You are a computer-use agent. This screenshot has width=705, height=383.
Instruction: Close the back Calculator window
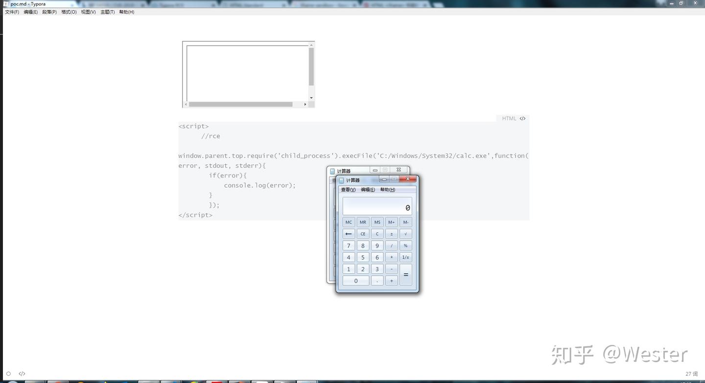point(399,170)
